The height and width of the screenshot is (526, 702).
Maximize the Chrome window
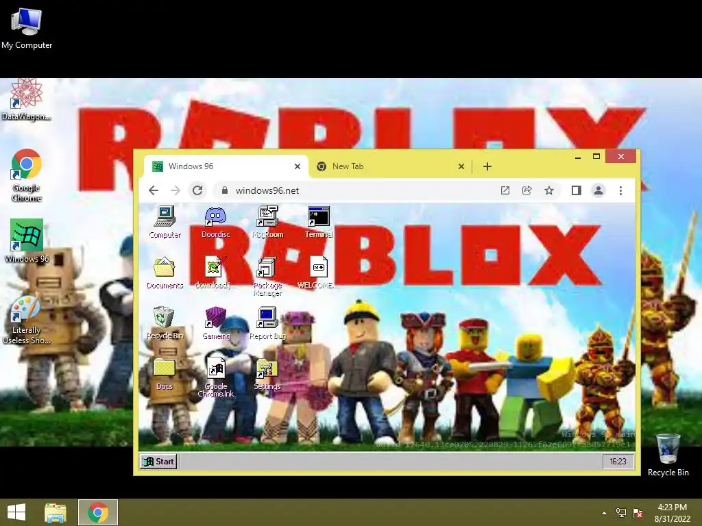[596, 157]
